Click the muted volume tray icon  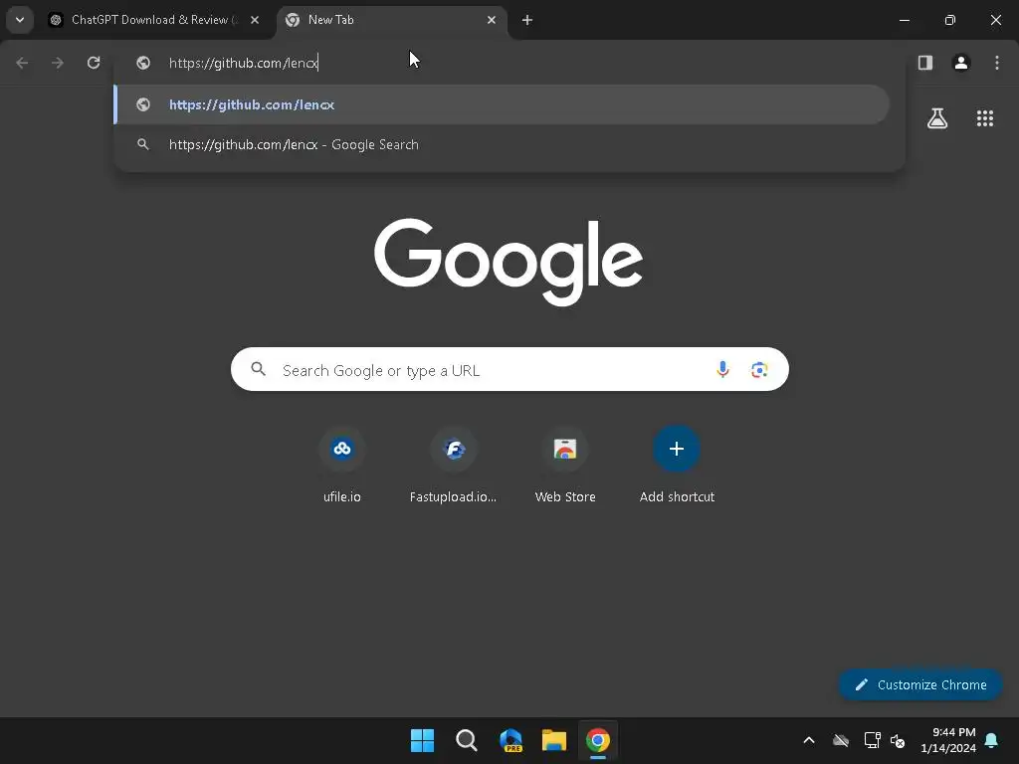tap(899, 740)
